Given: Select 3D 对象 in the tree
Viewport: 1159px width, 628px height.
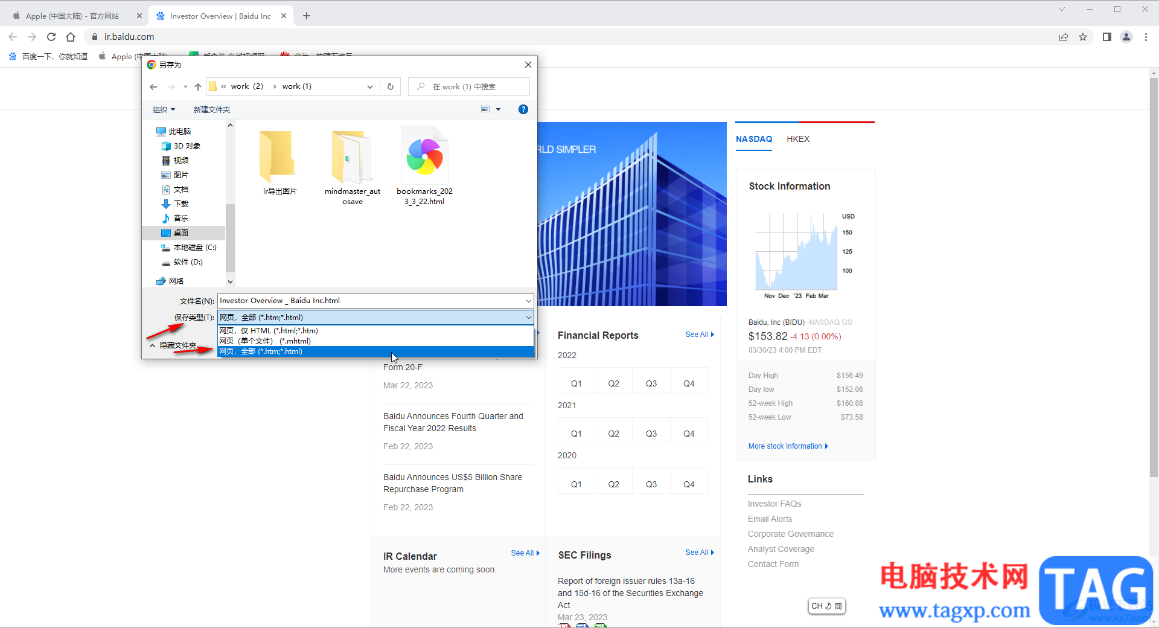Looking at the screenshot, I should coord(187,146).
